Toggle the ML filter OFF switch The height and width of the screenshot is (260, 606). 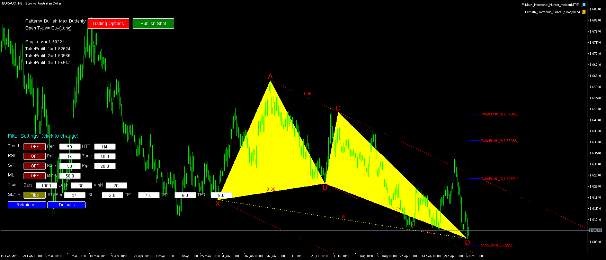35,176
